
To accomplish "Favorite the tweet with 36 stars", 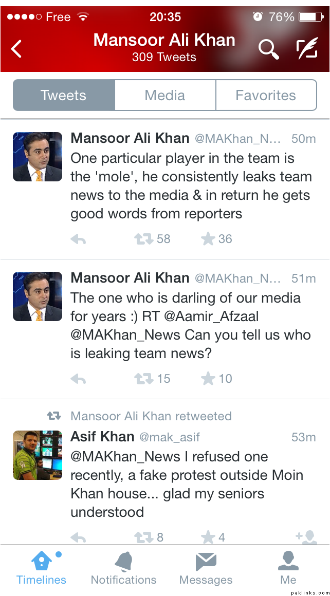I will coord(208,239).
